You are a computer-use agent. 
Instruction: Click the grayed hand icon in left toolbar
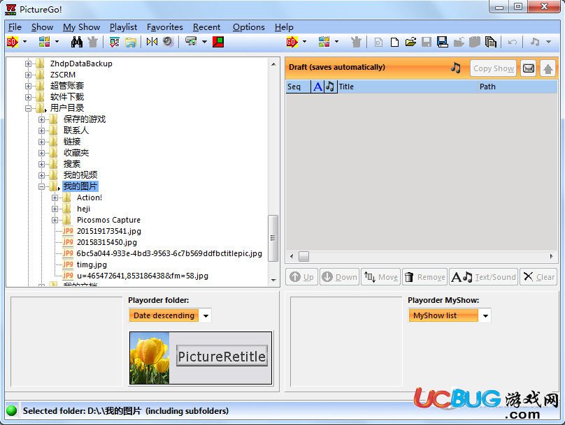coord(92,42)
